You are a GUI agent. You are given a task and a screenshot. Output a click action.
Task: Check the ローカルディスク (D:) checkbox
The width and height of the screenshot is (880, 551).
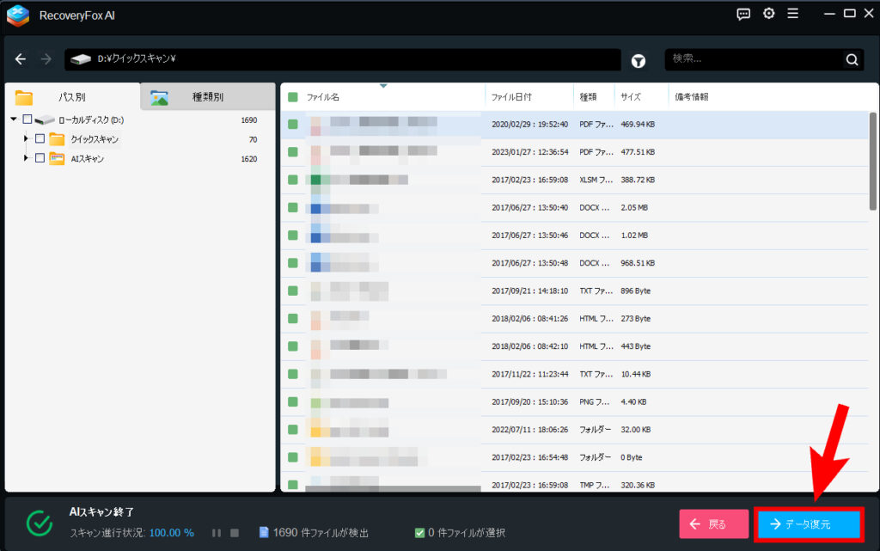point(27,119)
